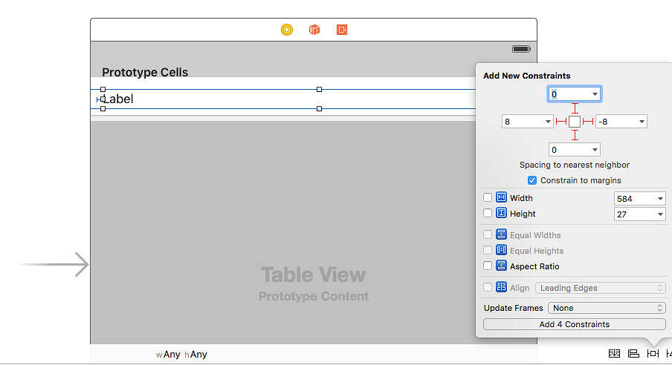Open the Align constraints tool icon
Screen dimensions: 672x365
pos(633,354)
